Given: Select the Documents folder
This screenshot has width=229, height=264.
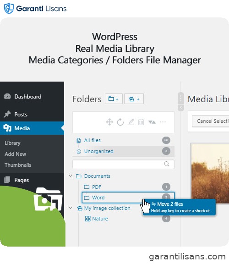Looking at the screenshot, I should [97, 176].
